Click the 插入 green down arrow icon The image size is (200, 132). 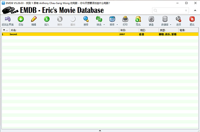coord(47,19)
